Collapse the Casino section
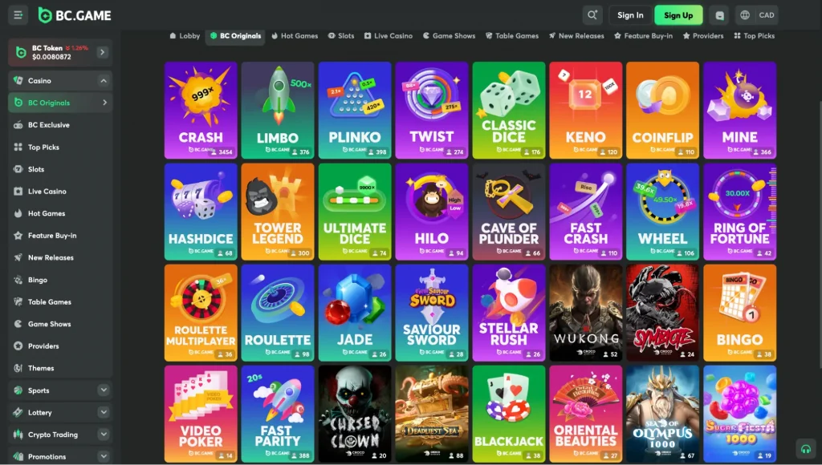822x465 pixels. tap(104, 81)
